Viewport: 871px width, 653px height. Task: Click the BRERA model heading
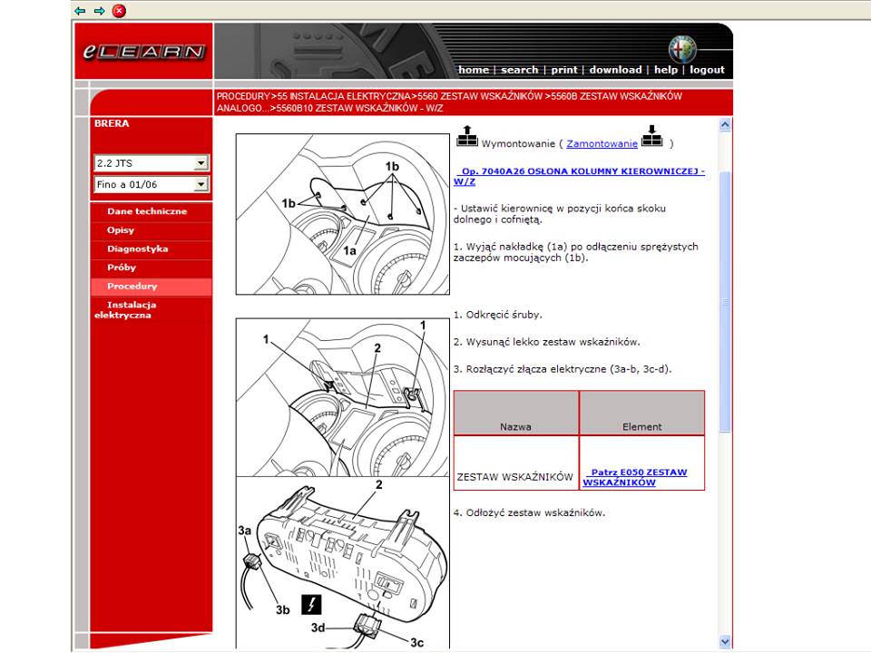click(112, 124)
